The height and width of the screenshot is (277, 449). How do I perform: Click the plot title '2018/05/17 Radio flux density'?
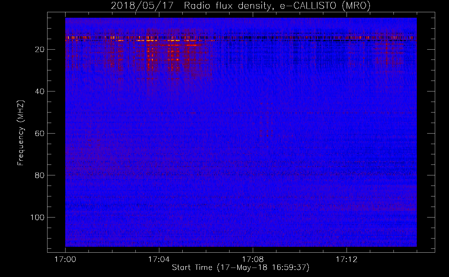pyautogui.click(x=241, y=6)
